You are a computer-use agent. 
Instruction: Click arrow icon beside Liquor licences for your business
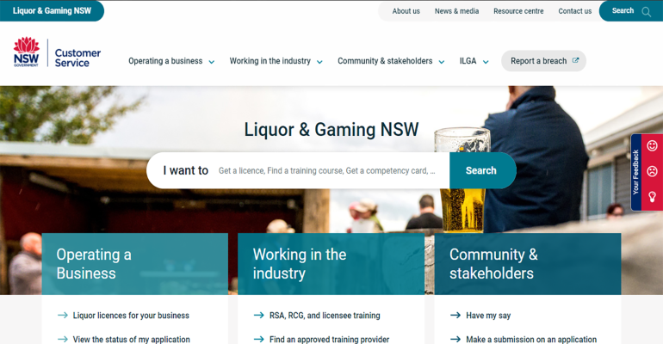click(x=63, y=316)
